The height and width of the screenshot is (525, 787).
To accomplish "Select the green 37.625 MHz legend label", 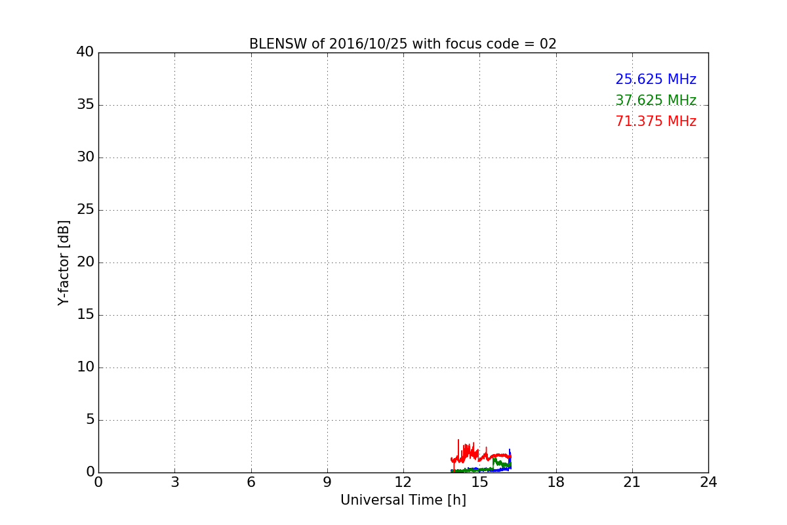I will click(x=656, y=100).
